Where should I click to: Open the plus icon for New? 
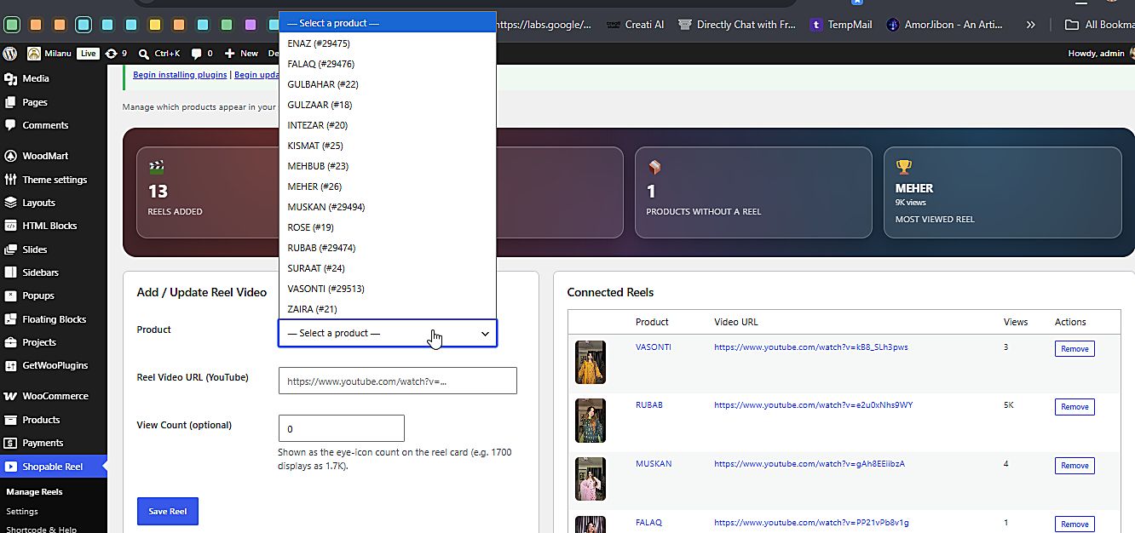point(229,53)
